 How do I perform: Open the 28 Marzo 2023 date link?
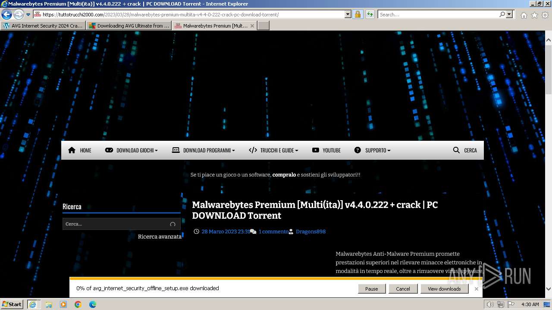[226, 232]
